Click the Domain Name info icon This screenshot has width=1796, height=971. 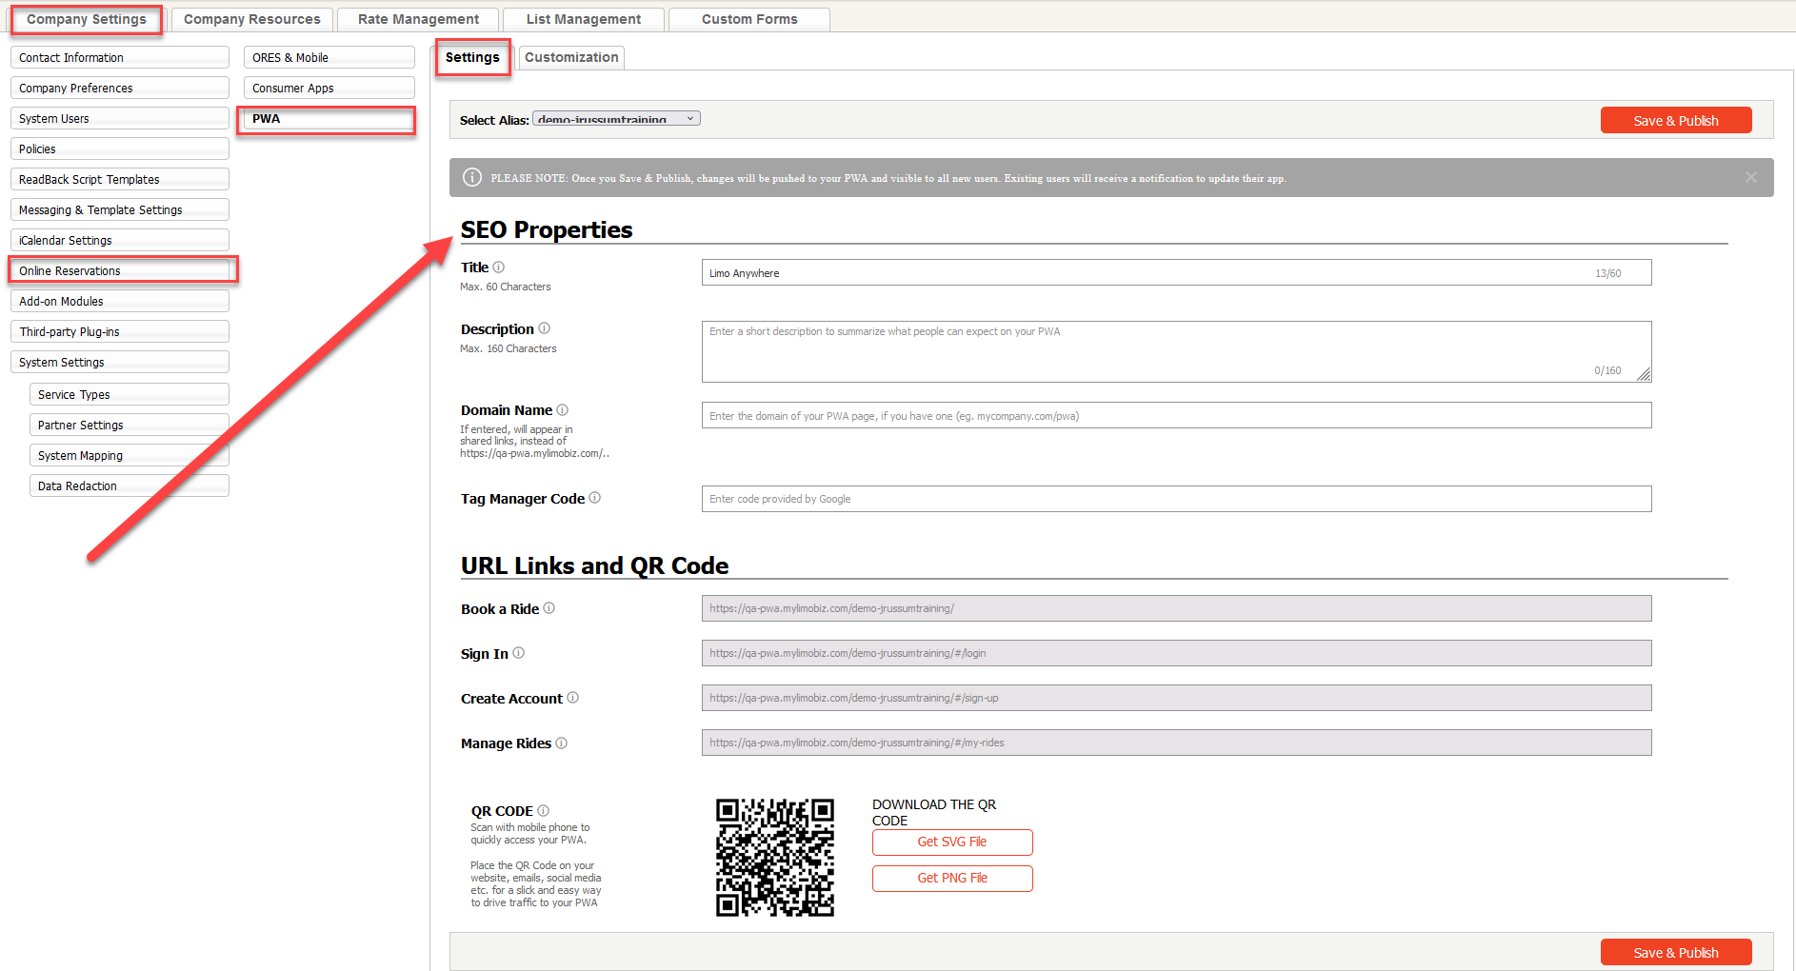[x=562, y=410]
